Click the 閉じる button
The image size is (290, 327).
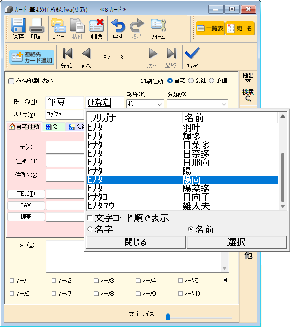[136, 242]
